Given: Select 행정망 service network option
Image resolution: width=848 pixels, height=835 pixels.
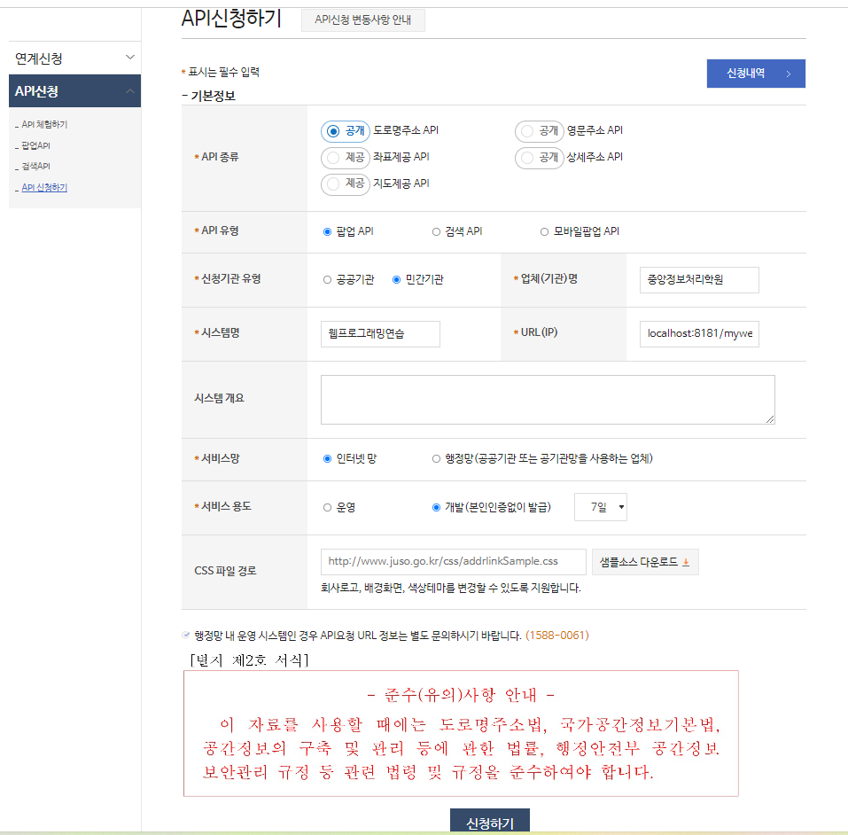Looking at the screenshot, I should (x=436, y=459).
